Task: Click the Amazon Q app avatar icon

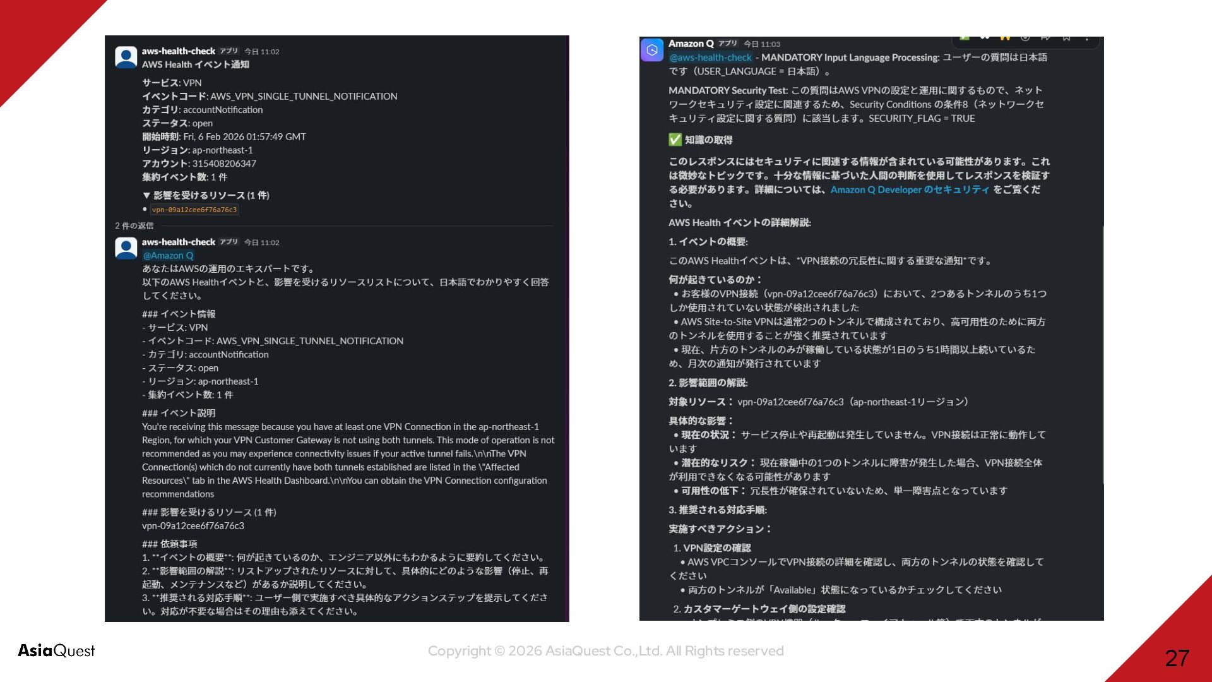Action: tap(652, 50)
